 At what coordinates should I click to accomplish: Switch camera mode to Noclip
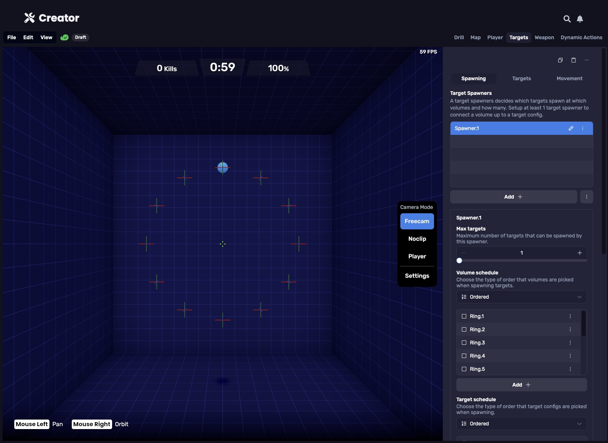[x=417, y=239]
